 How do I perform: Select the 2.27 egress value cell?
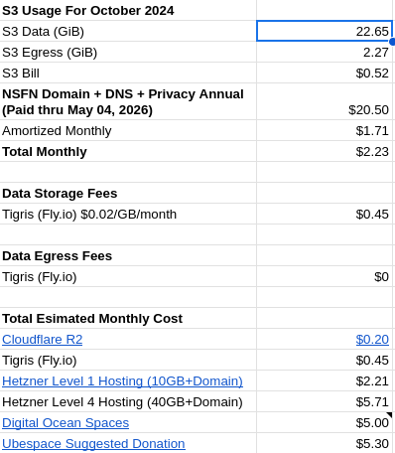coord(325,52)
